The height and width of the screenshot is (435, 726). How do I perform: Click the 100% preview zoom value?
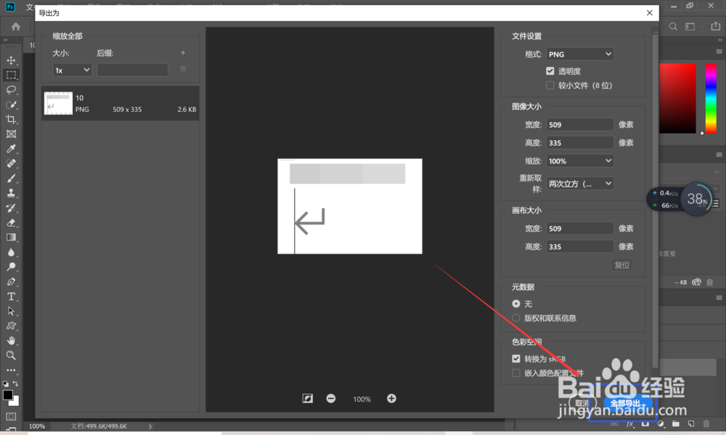point(362,399)
